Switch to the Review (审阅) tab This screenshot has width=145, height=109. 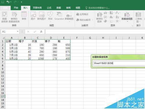click(x=68, y=8)
